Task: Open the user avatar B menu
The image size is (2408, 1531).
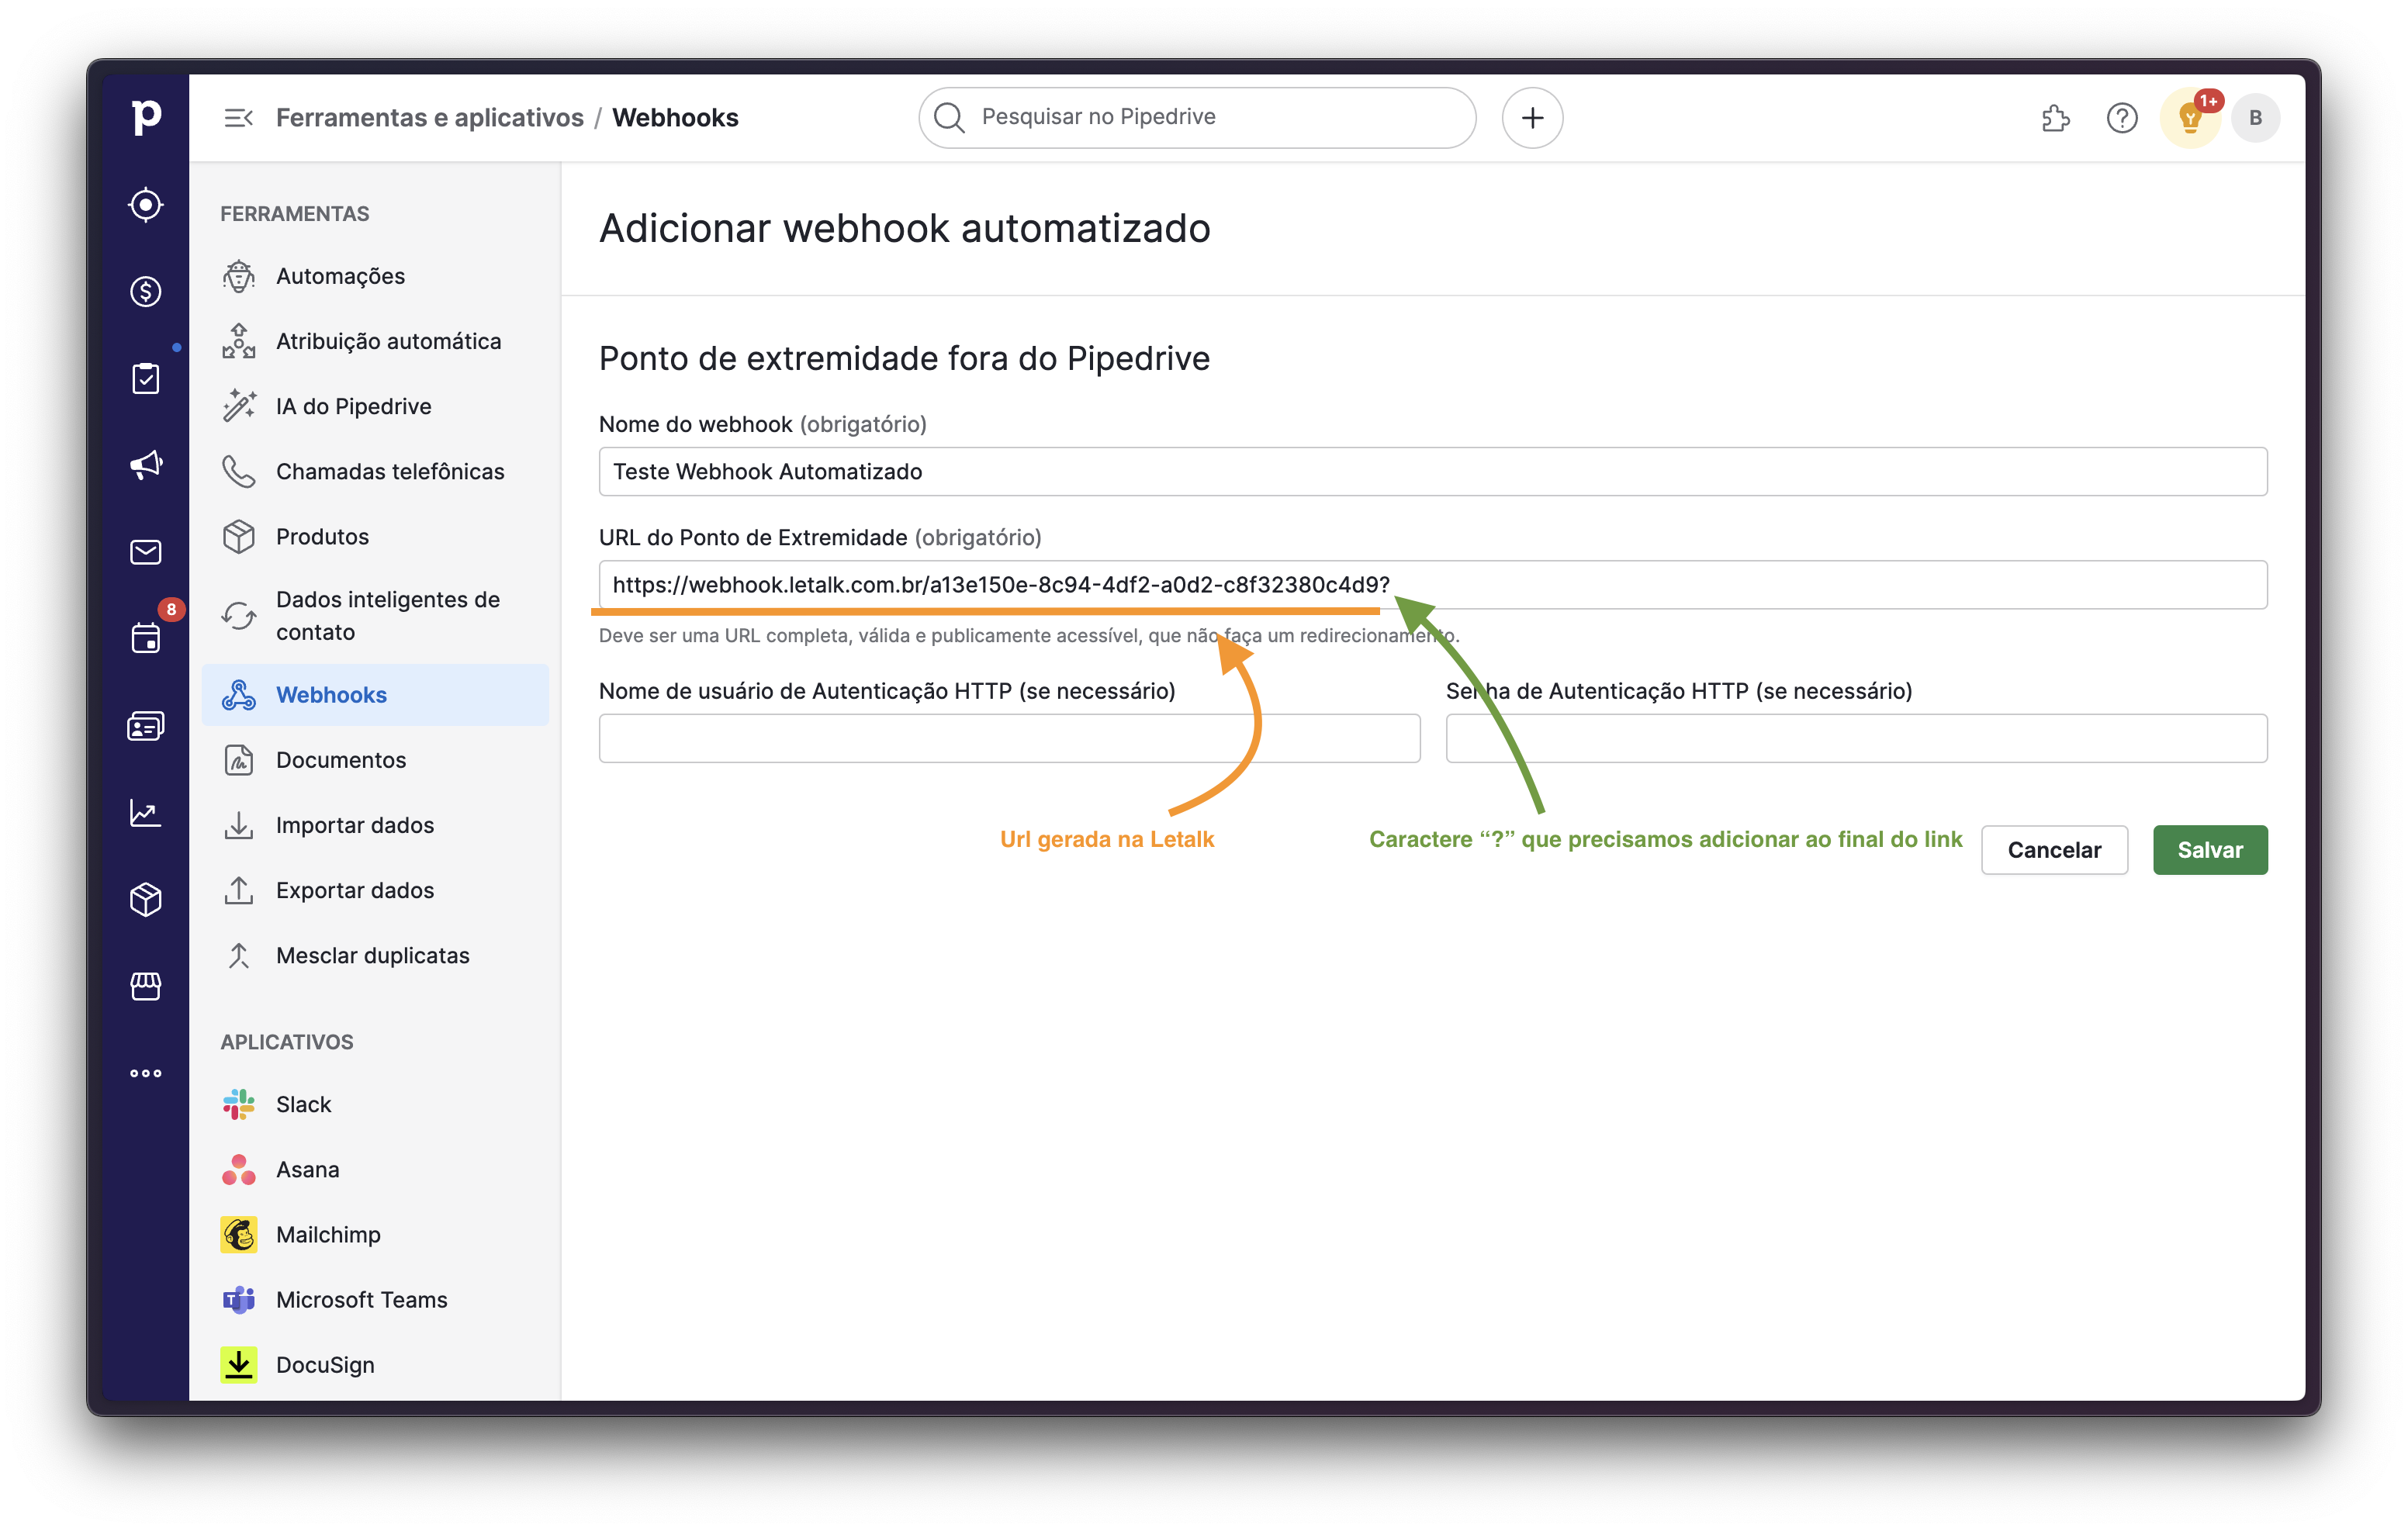Action: 2255,118
